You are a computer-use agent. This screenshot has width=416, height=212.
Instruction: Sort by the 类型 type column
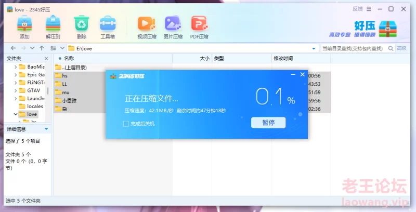[x=241, y=59]
